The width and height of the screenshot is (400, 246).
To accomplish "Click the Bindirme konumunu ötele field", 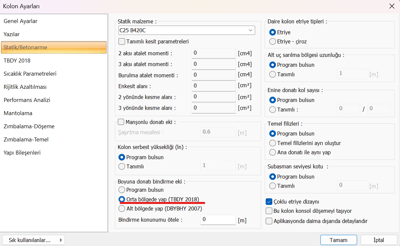I will pyautogui.click(x=218, y=220).
